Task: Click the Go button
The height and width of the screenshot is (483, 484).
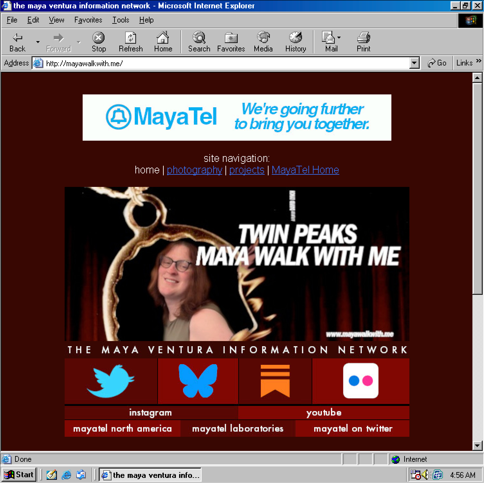Action: point(437,63)
